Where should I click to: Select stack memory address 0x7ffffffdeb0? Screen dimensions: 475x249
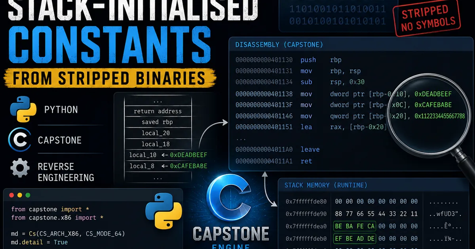[x=306, y=239]
